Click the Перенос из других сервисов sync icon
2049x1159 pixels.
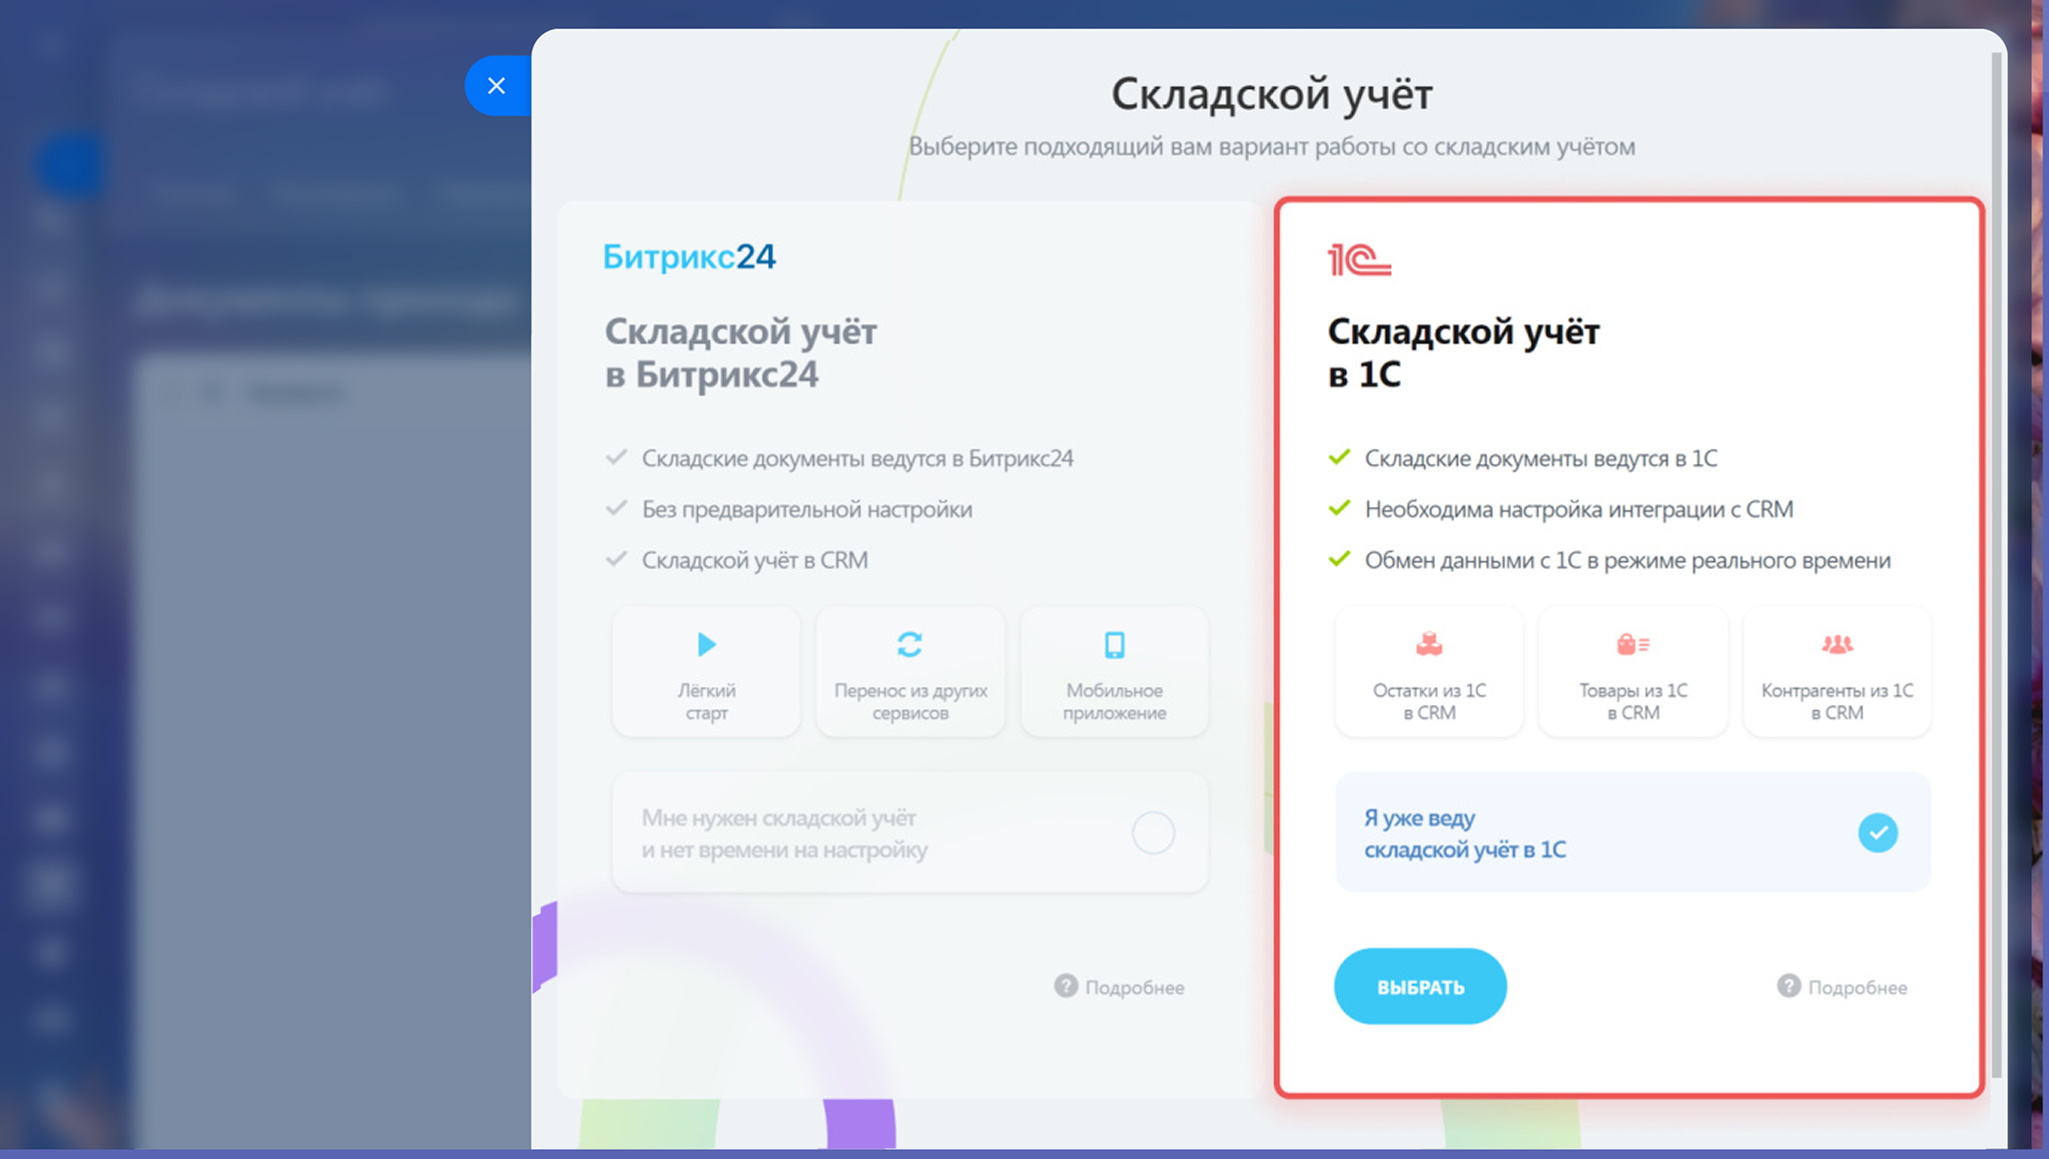[x=910, y=644]
